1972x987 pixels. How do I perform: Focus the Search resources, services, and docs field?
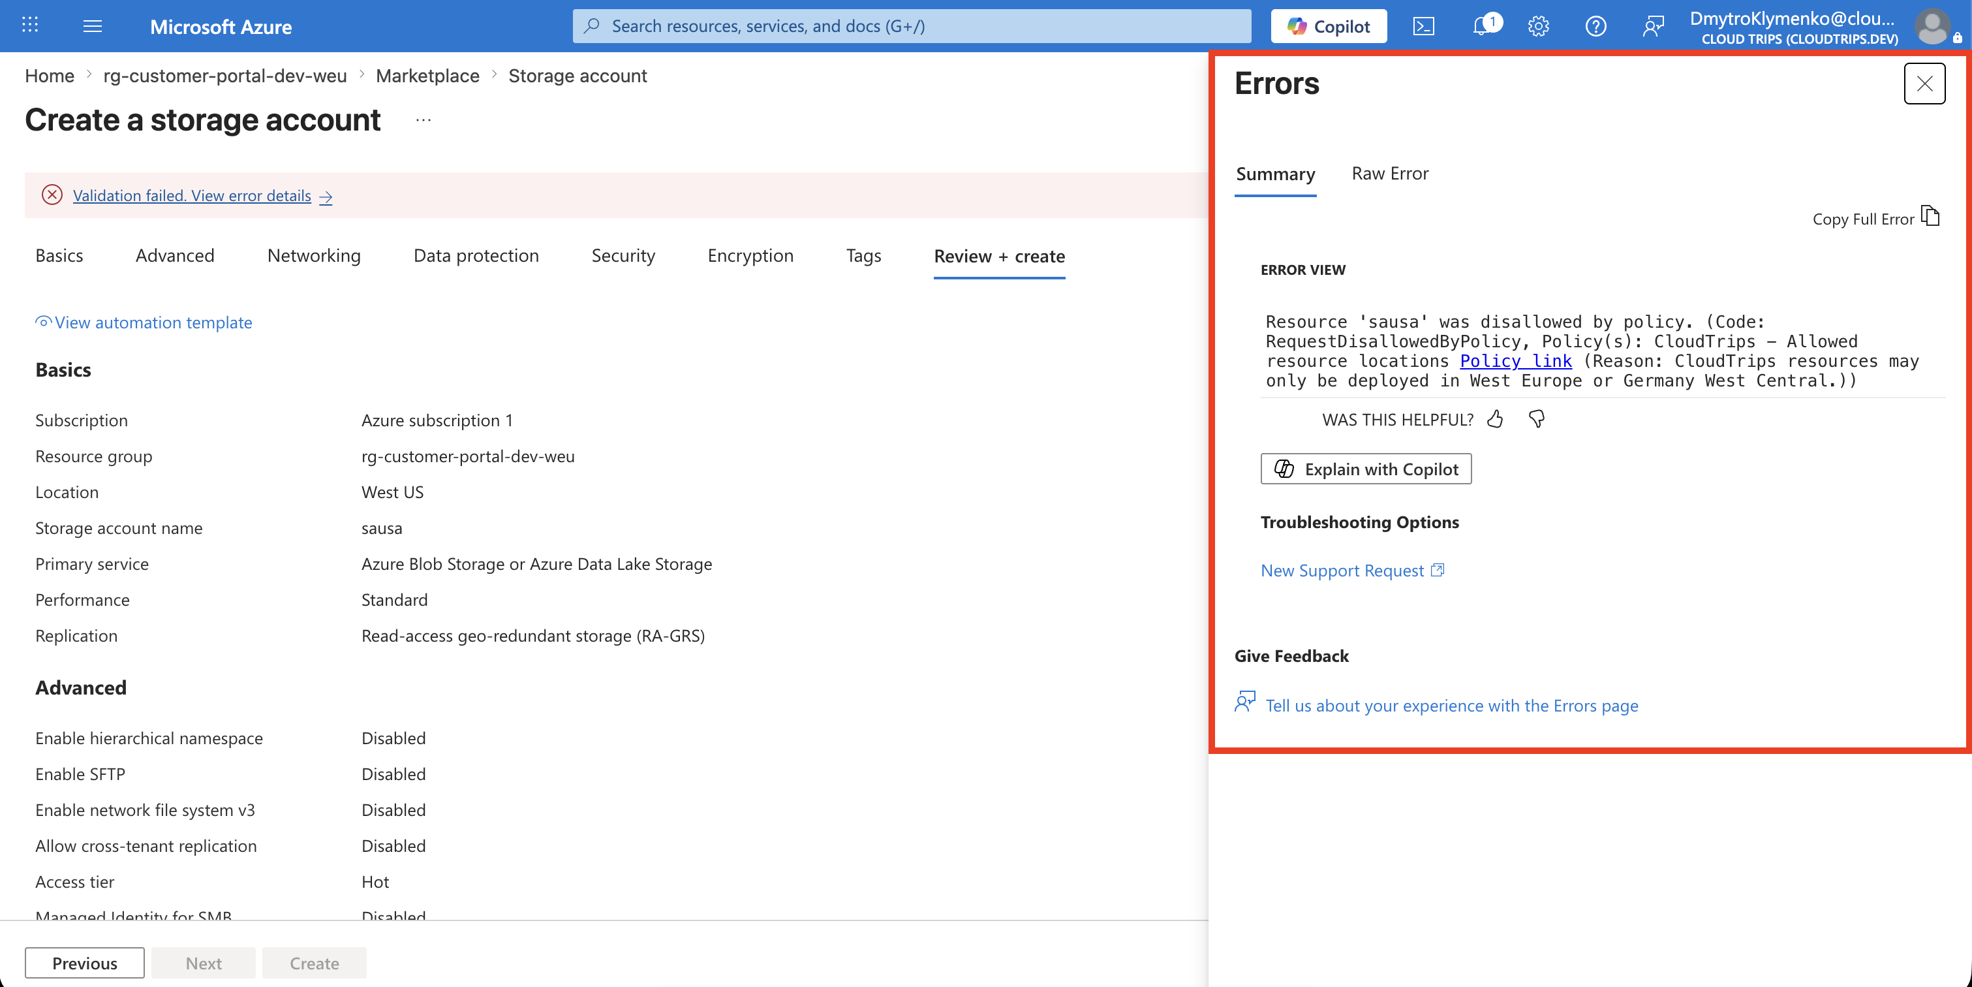pyautogui.click(x=911, y=26)
